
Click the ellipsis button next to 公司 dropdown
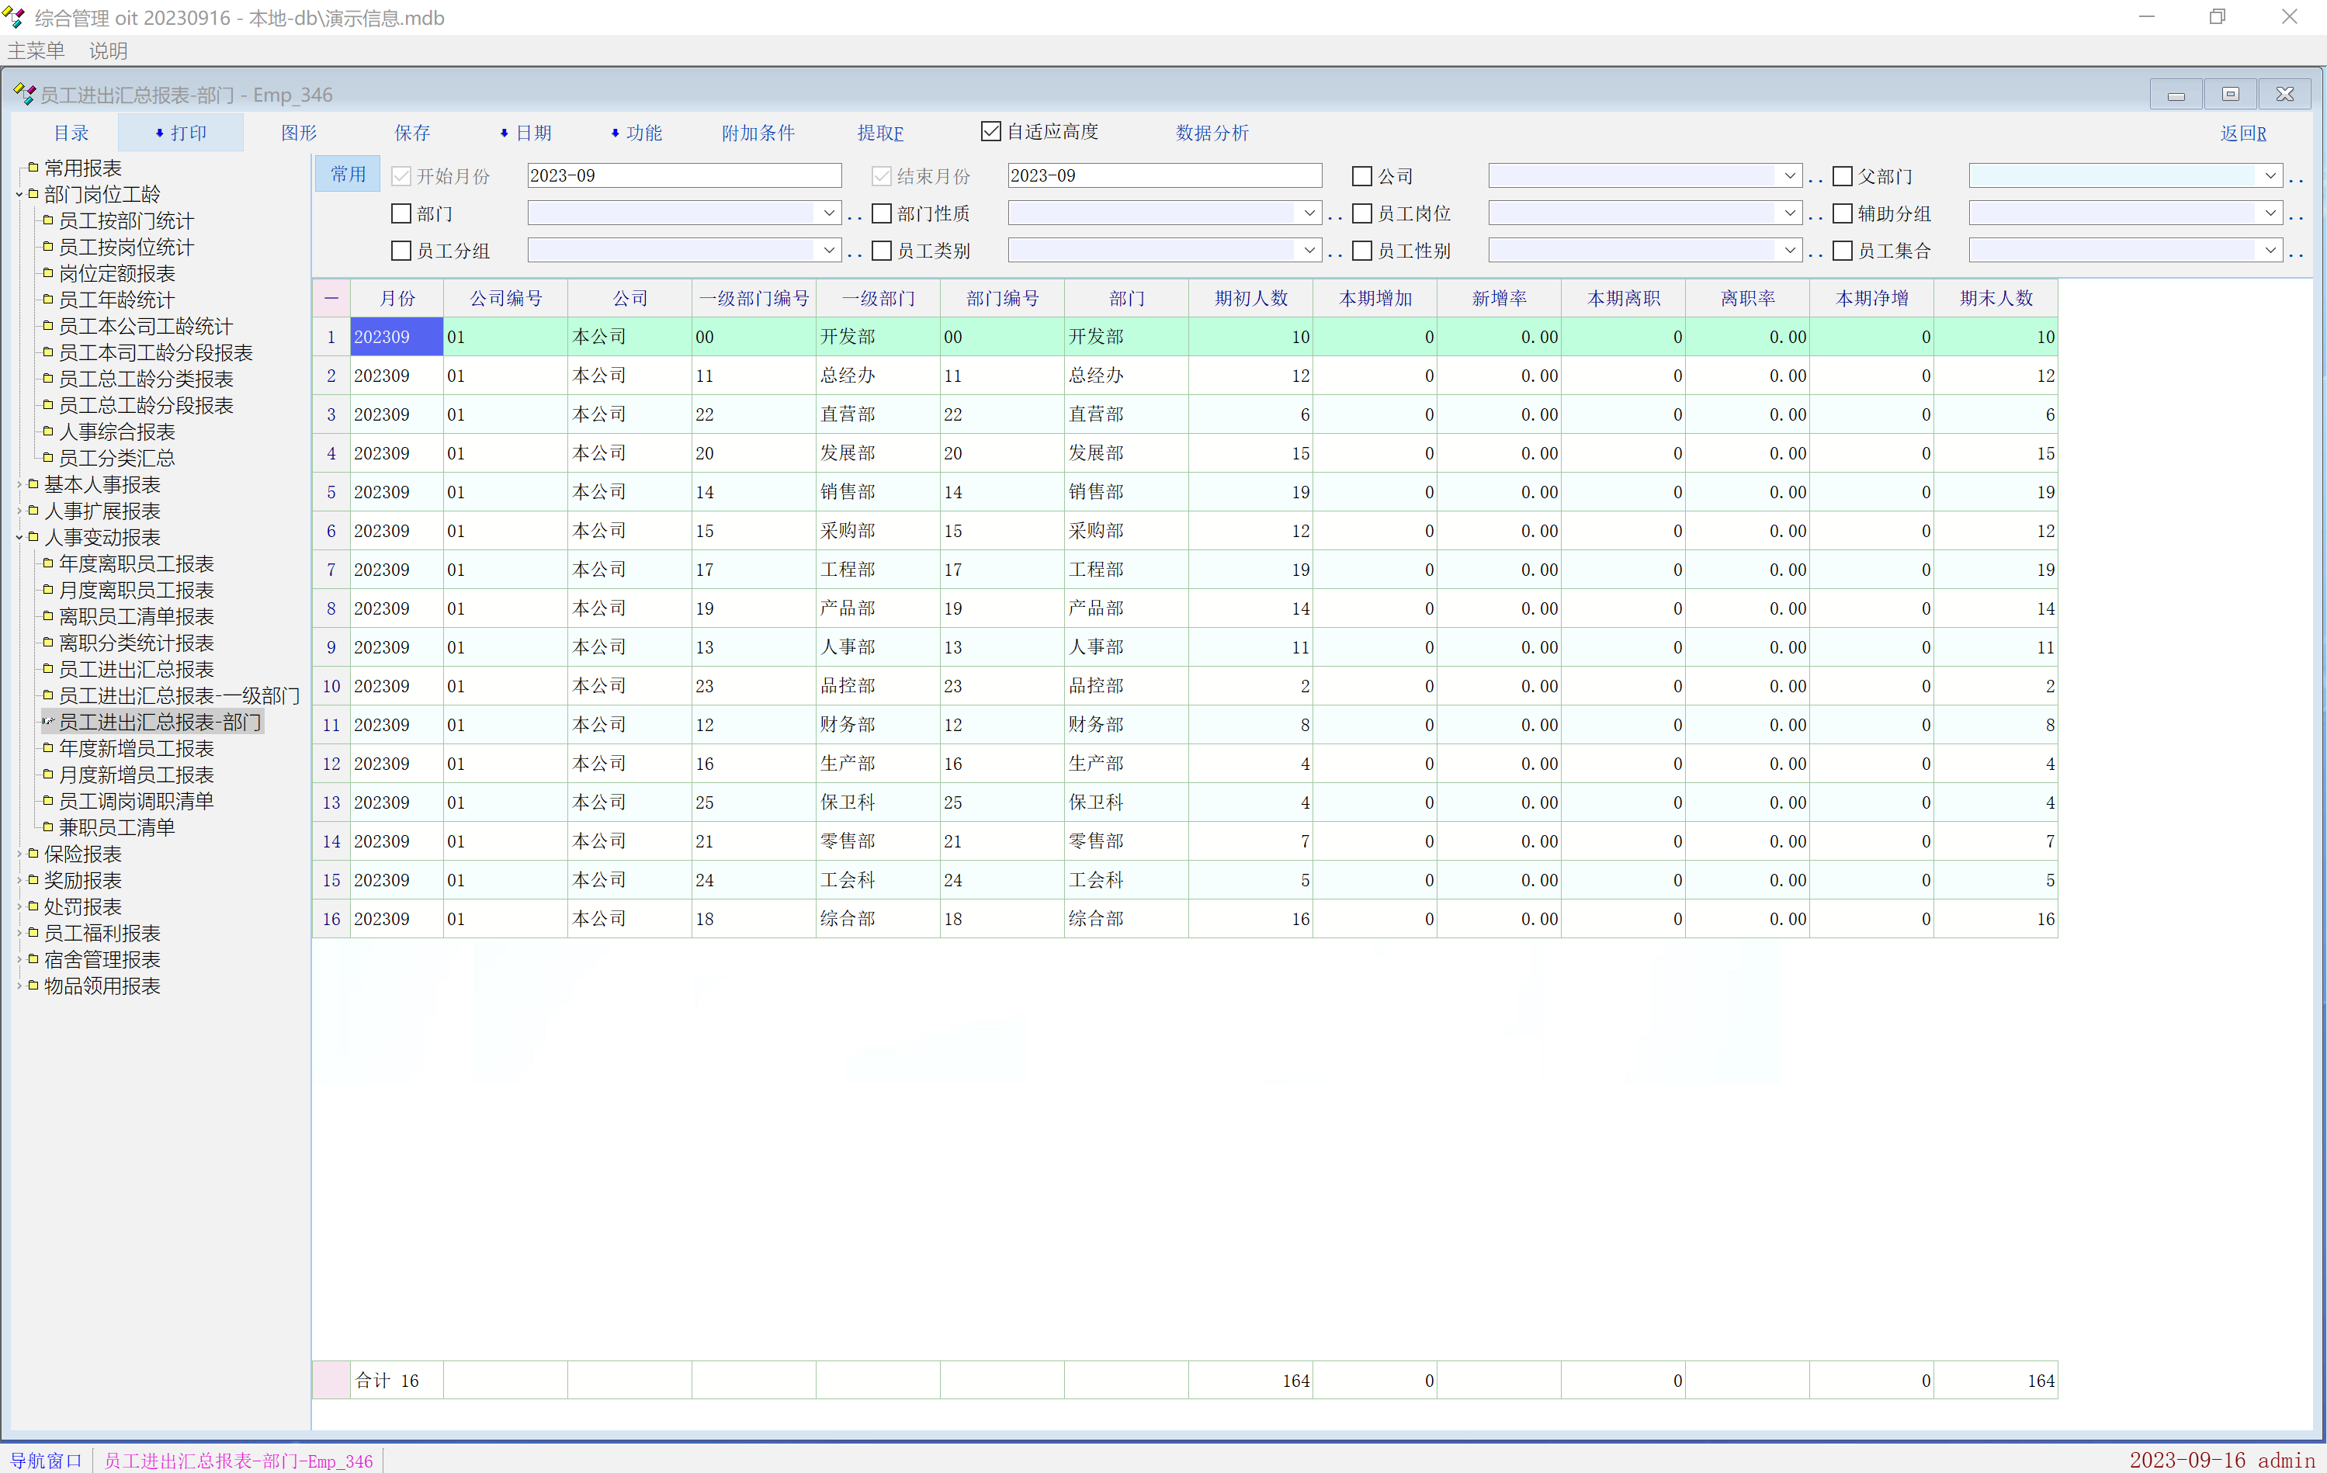tap(1815, 178)
